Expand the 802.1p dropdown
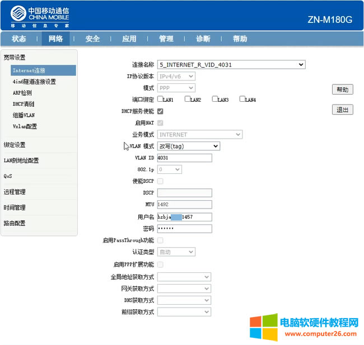364x345 pixels. (x=170, y=169)
